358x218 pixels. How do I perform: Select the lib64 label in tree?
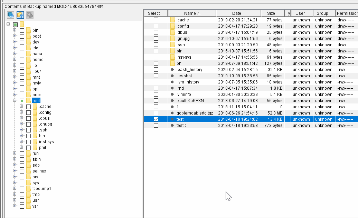[37, 71]
